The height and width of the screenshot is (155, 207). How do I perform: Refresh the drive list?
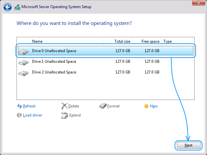pyautogui.click(x=29, y=106)
